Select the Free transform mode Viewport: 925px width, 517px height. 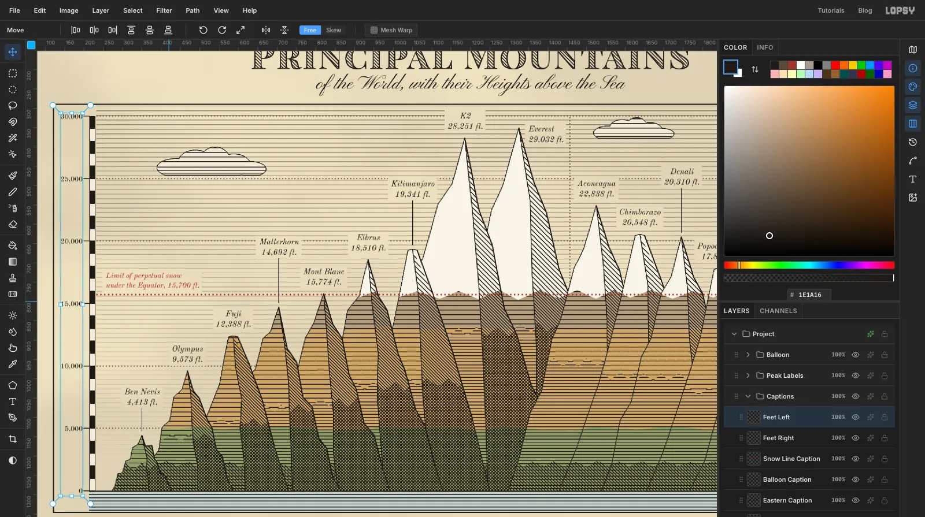tap(310, 30)
